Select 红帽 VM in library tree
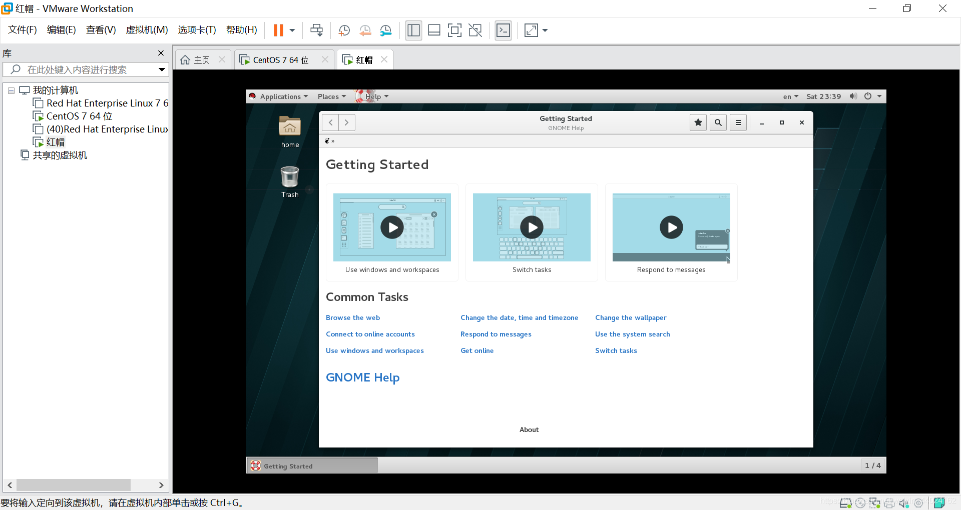 pyautogui.click(x=49, y=142)
